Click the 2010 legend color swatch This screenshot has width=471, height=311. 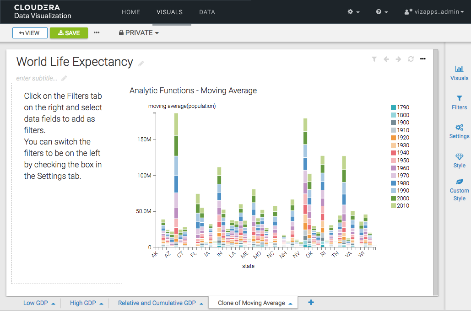(393, 206)
